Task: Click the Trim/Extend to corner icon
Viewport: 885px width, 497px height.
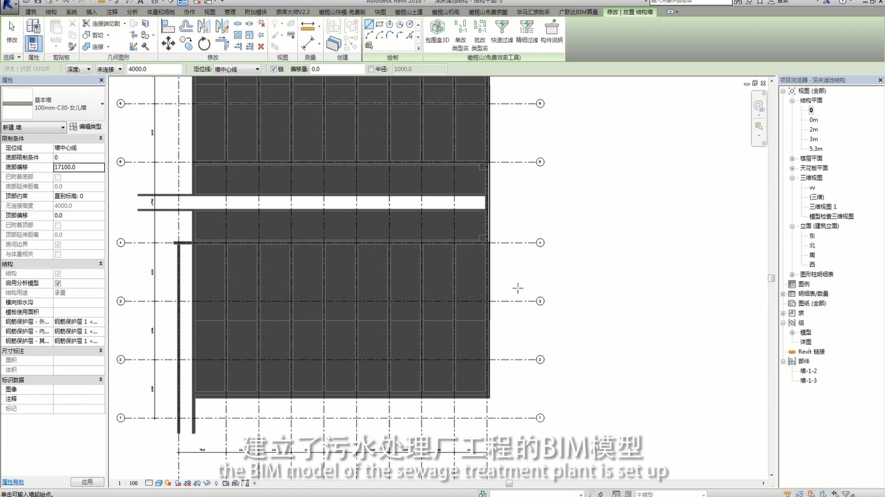Action: coord(222,43)
